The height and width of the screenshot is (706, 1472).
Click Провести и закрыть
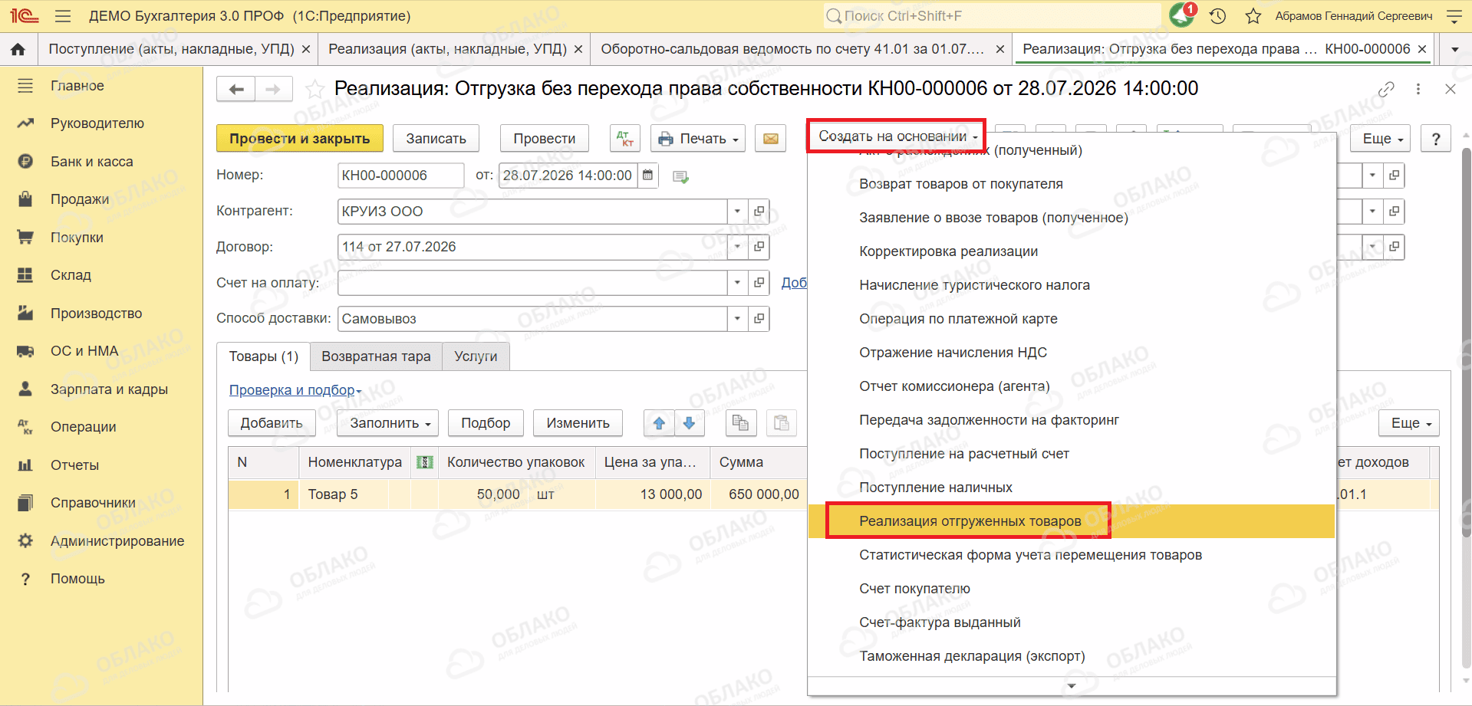tap(300, 139)
